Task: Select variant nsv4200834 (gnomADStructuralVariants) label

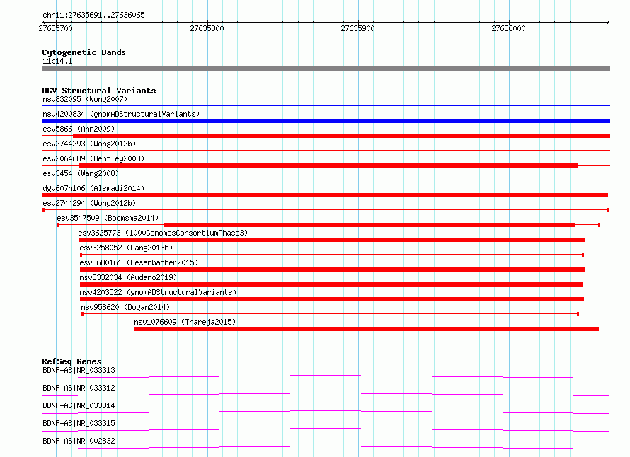Action: (121, 114)
